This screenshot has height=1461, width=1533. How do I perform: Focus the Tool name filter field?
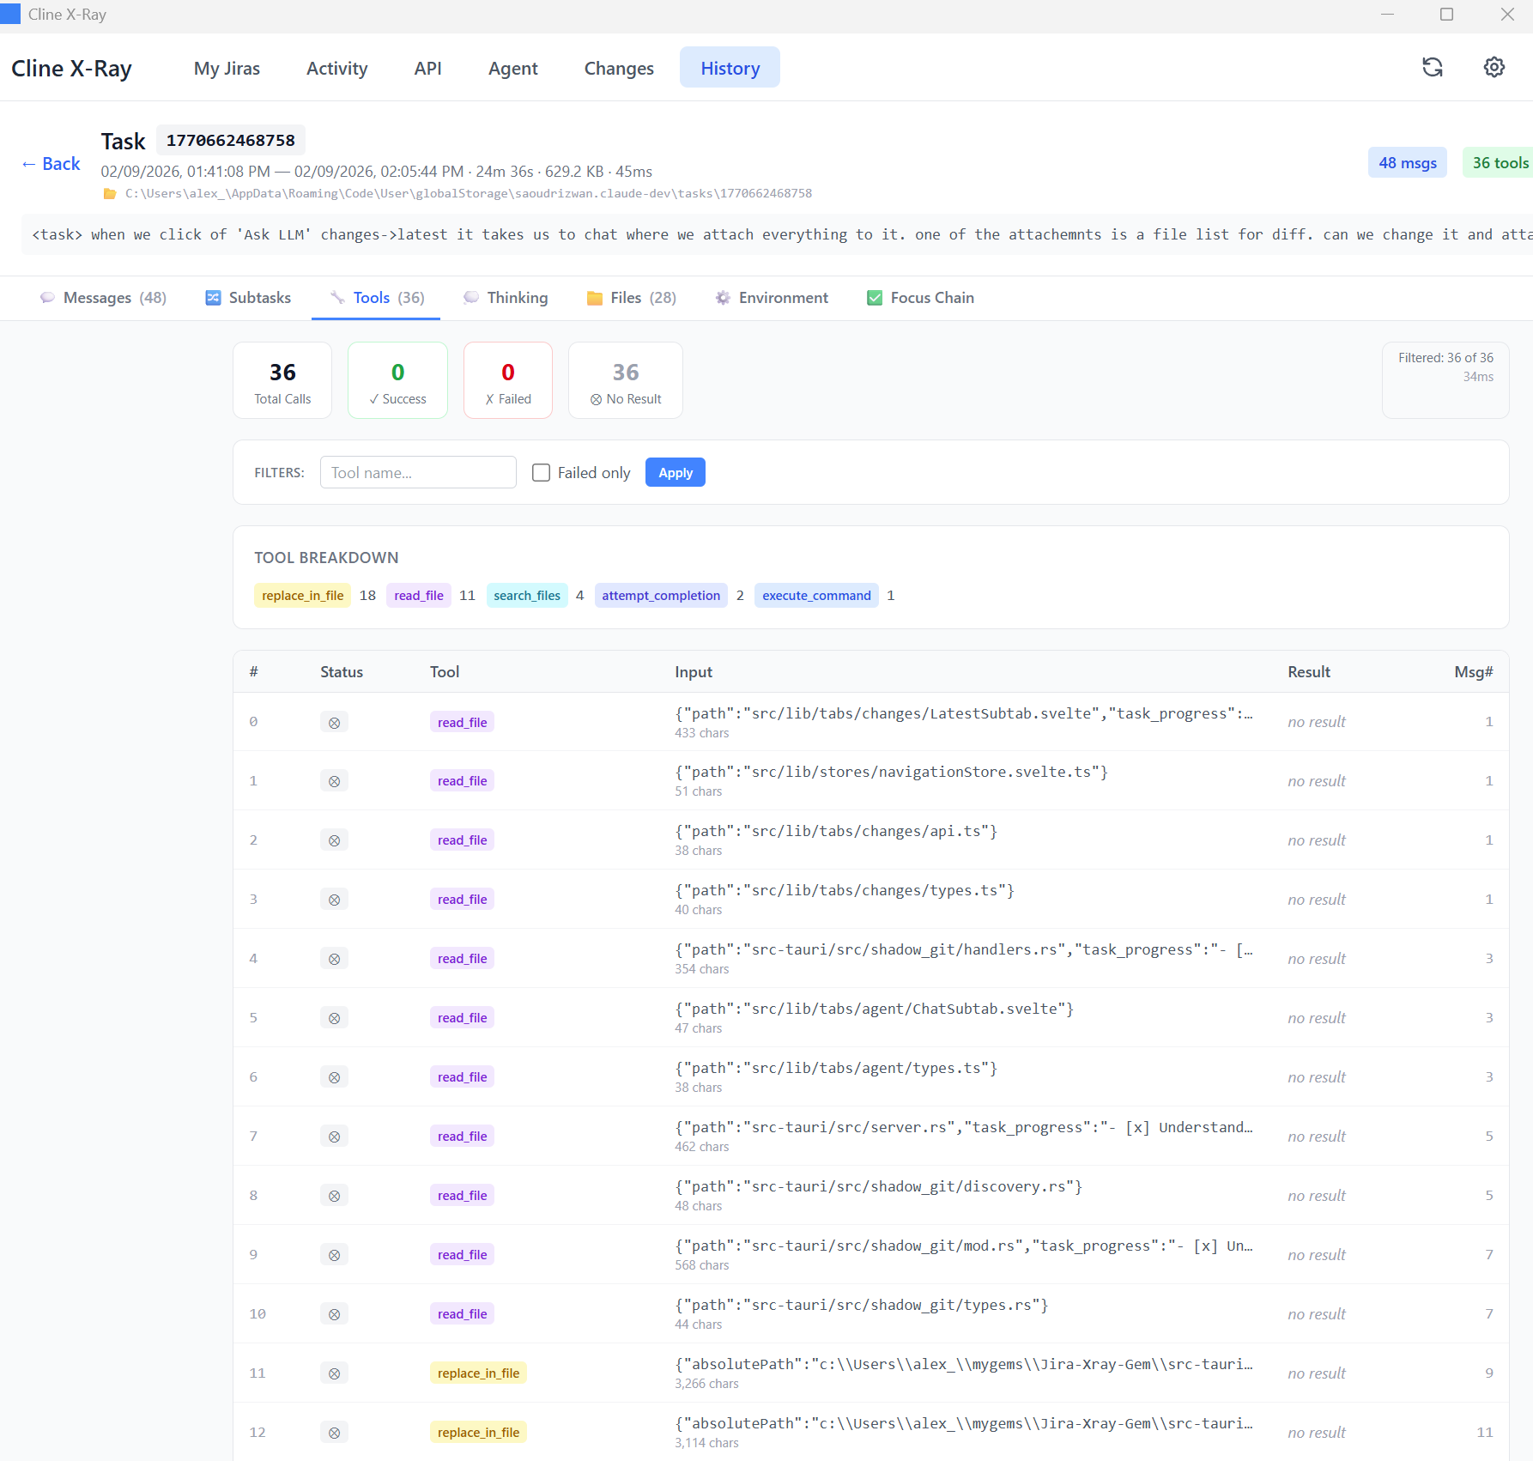418,473
